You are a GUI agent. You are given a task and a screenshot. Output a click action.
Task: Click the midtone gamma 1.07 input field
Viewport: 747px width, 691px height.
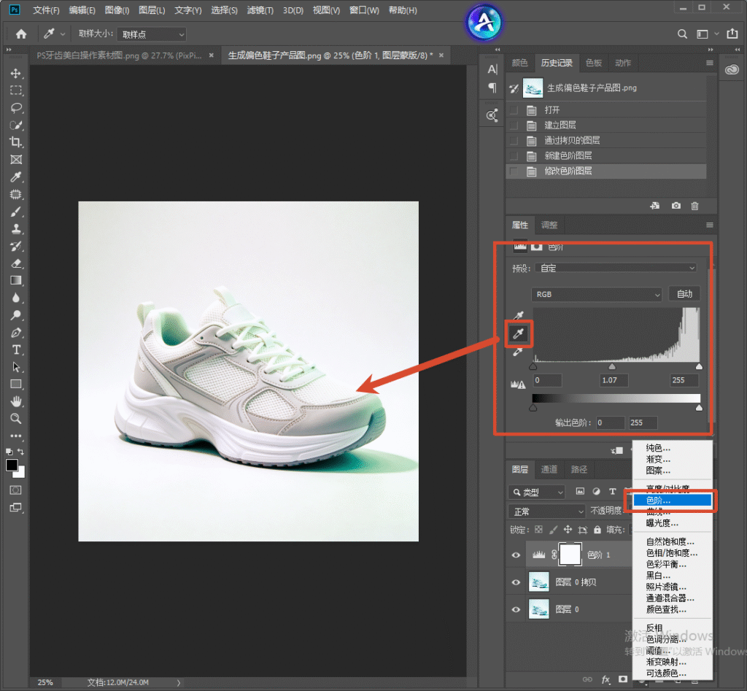pyautogui.click(x=613, y=380)
